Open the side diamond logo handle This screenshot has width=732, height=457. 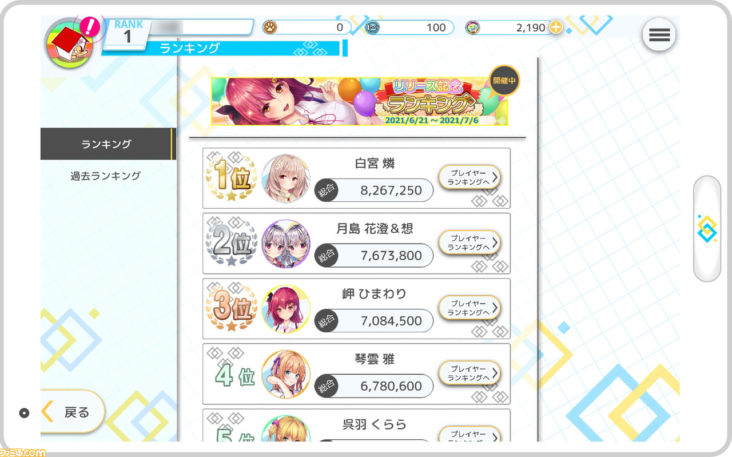pos(707,228)
